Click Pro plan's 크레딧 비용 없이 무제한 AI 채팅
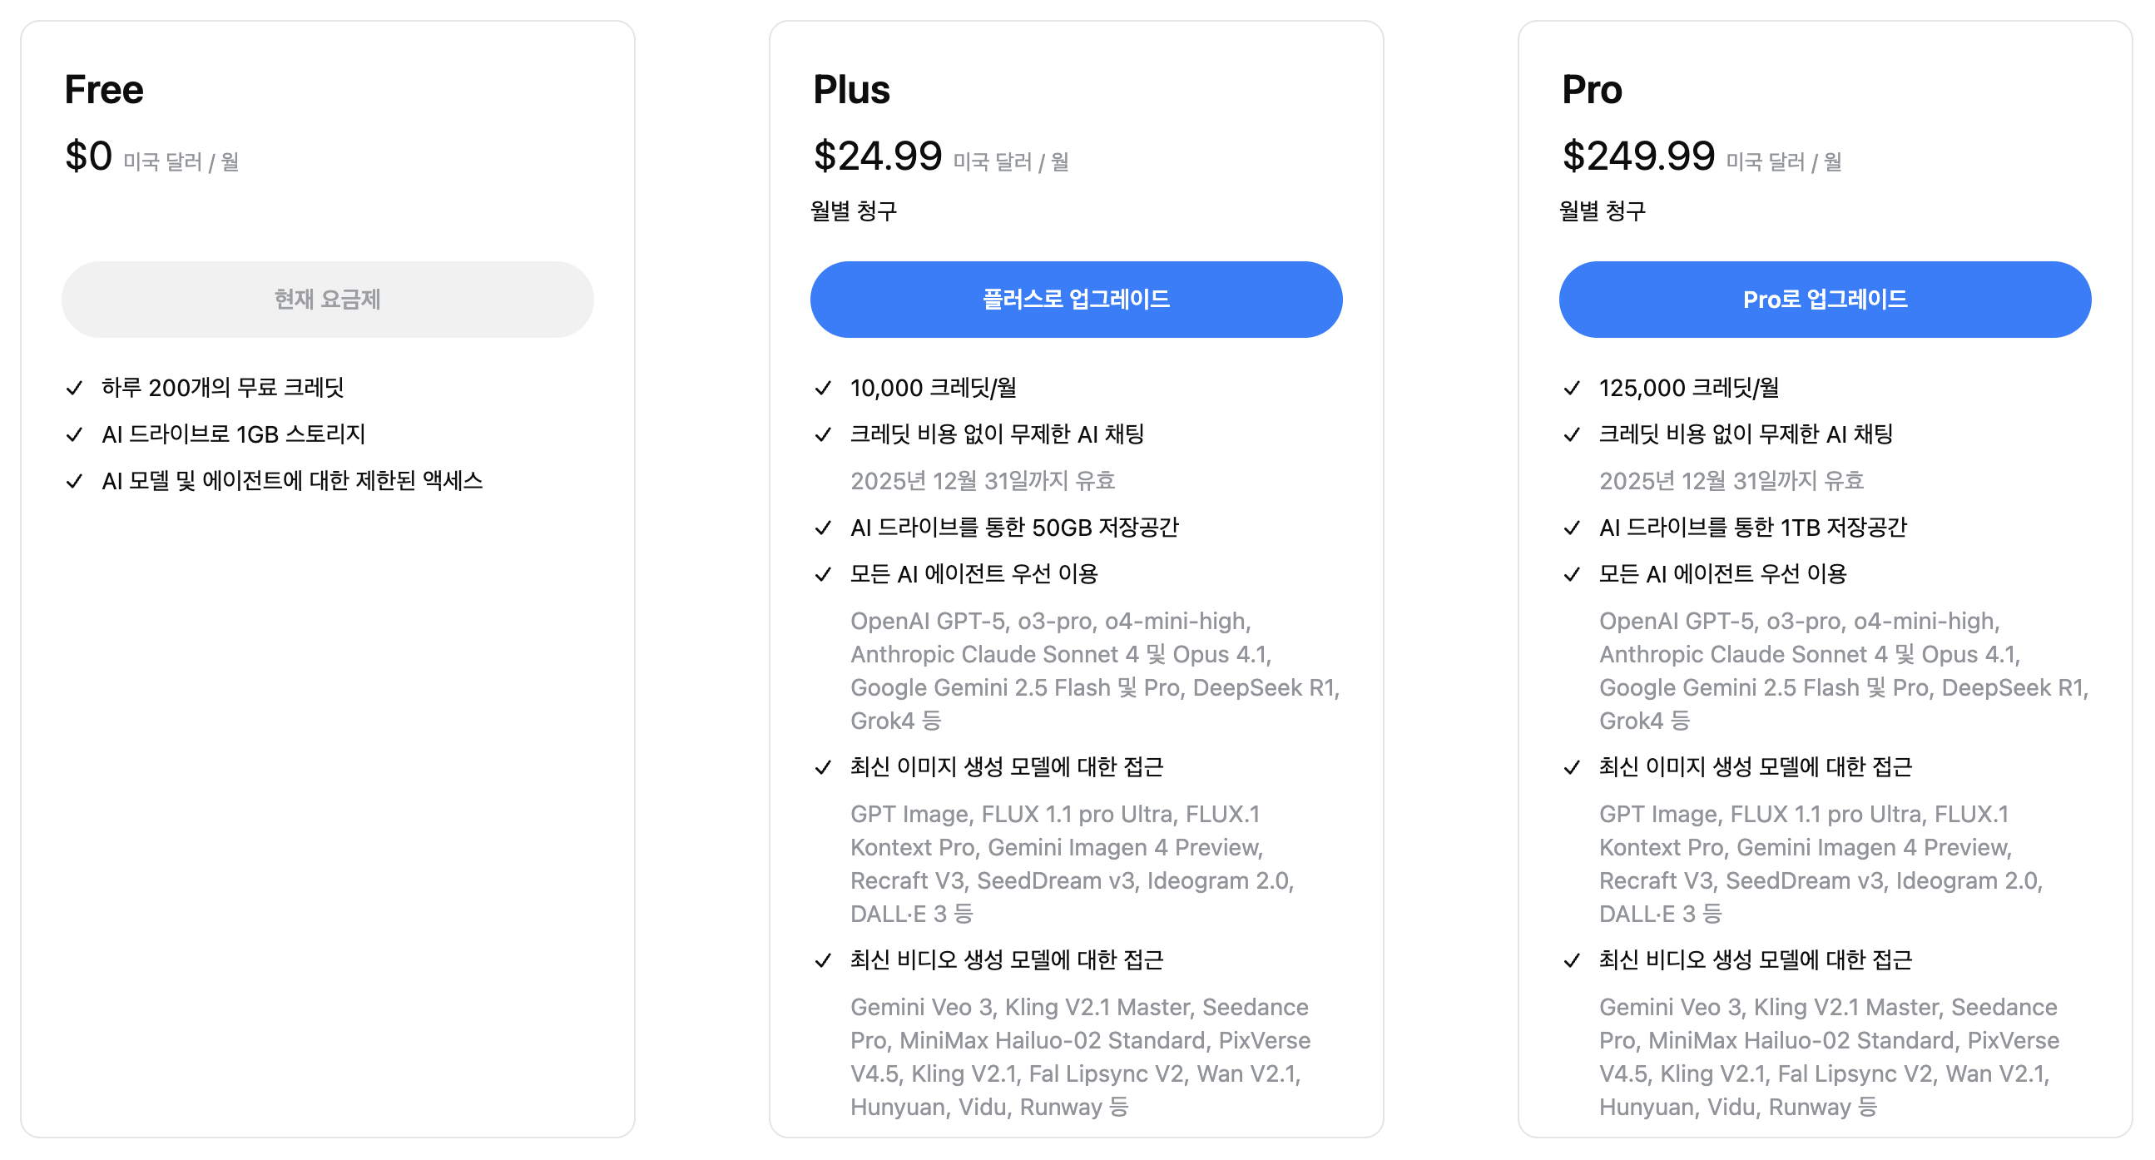 pyautogui.click(x=1746, y=434)
